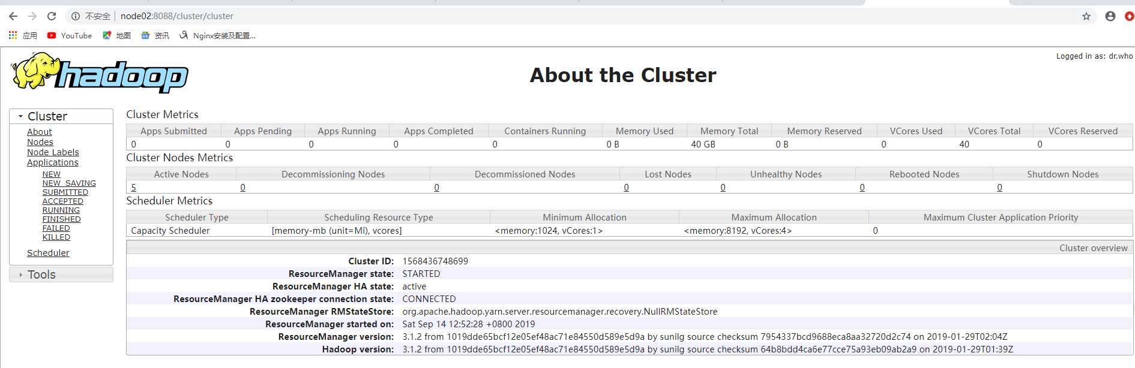Click the Lost Nodes count link
The image size is (1135, 368).
626,188
